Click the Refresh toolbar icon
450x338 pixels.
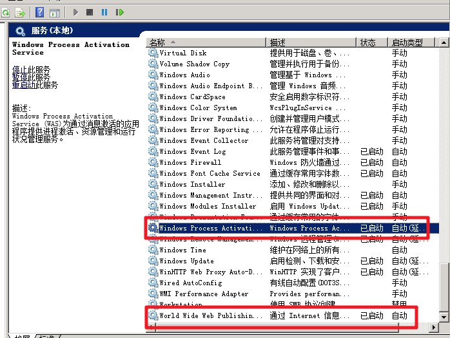pyautogui.click(x=6, y=12)
